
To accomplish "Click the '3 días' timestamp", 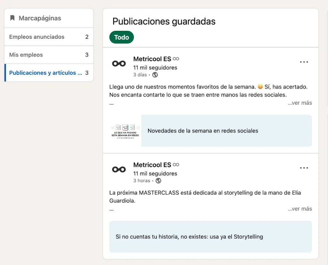I will coord(140,75).
